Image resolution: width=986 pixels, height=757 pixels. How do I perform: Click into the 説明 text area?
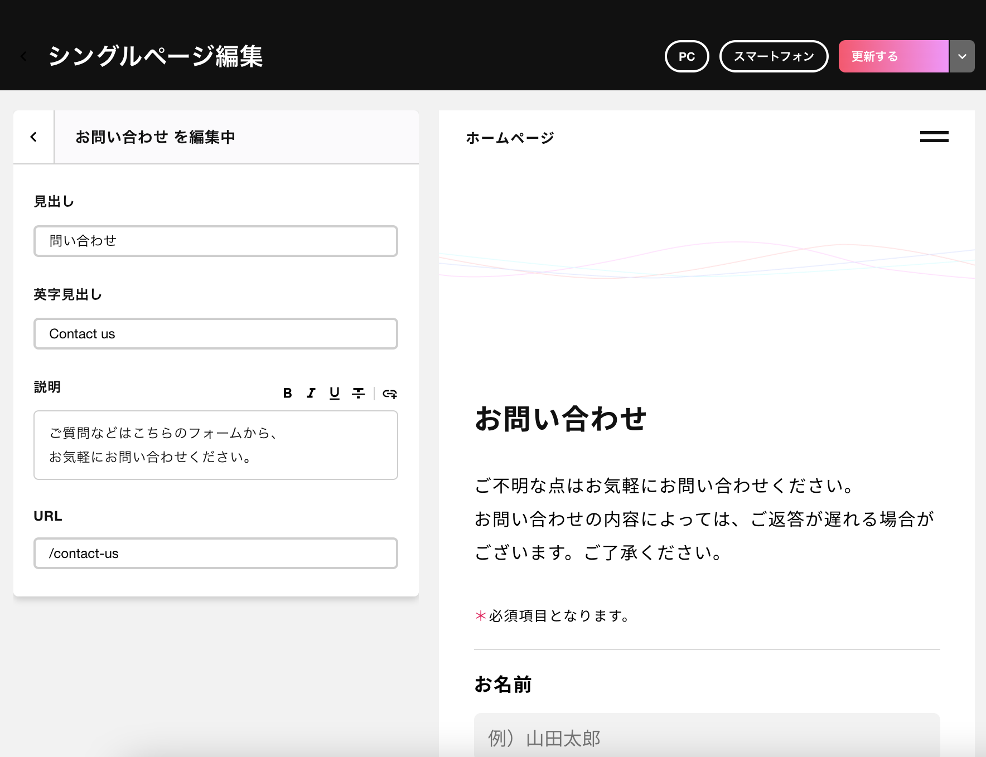[x=216, y=445]
